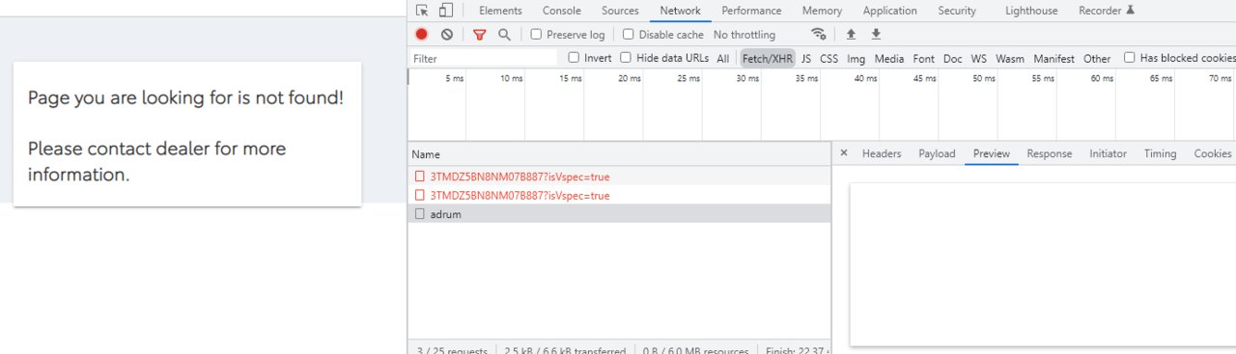Screen dimensions: 1236x354
Task: Filter requests by Media
Action: (889, 59)
